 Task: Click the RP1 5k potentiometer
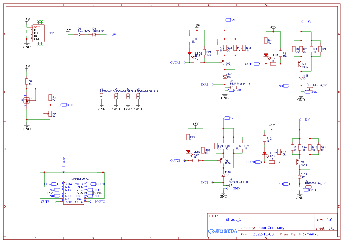pos(50,114)
